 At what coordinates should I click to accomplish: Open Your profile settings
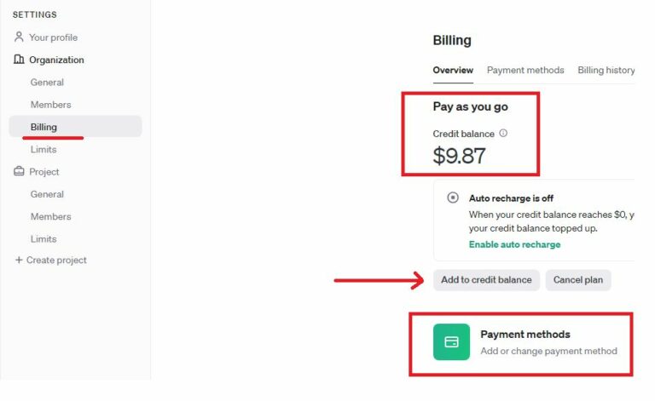pyautogui.click(x=53, y=37)
